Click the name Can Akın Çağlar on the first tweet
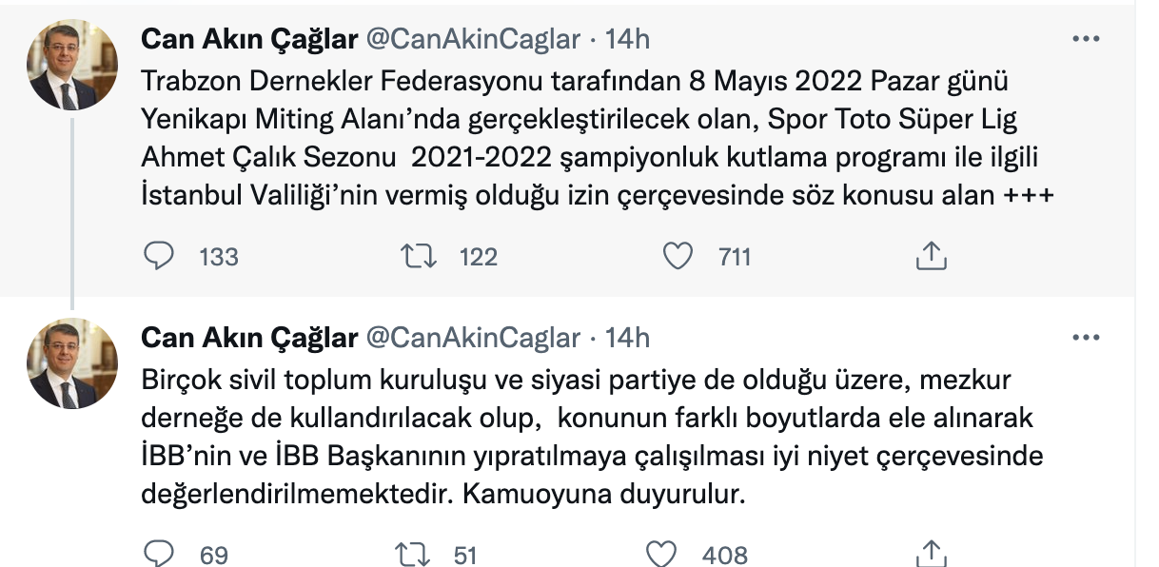 click(x=247, y=40)
